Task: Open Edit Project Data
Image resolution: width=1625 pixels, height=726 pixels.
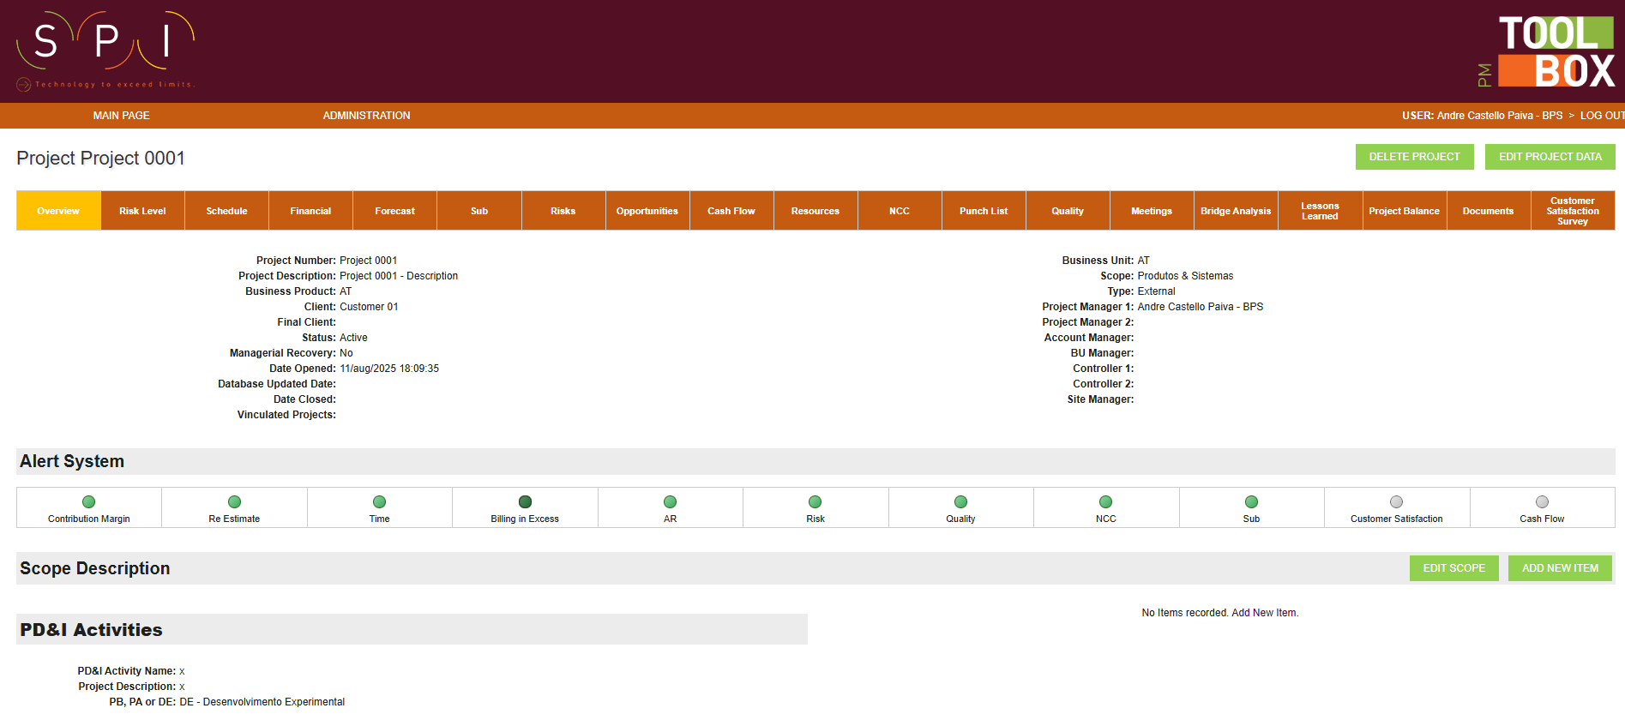Action: [x=1550, y=157]
